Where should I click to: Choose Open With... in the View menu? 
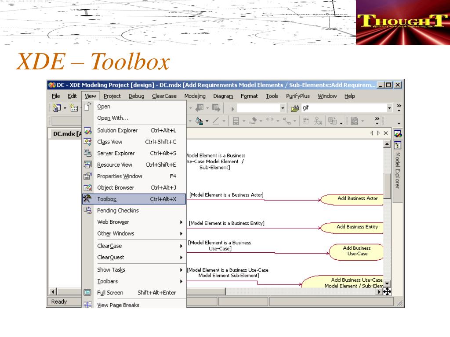pyautogui.click(x=134, y=118)
